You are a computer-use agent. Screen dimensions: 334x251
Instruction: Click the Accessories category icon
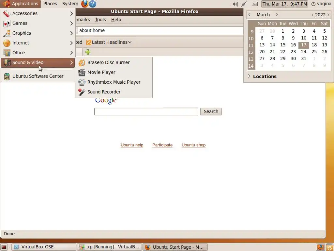point(7,13)
